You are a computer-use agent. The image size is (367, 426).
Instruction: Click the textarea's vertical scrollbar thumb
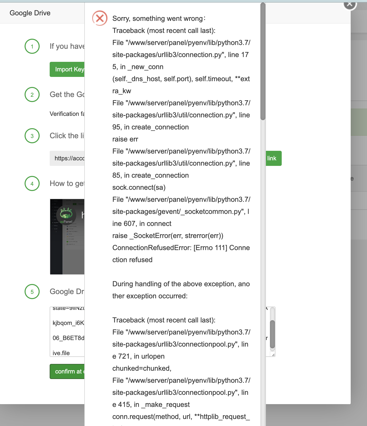coord(272,334)
